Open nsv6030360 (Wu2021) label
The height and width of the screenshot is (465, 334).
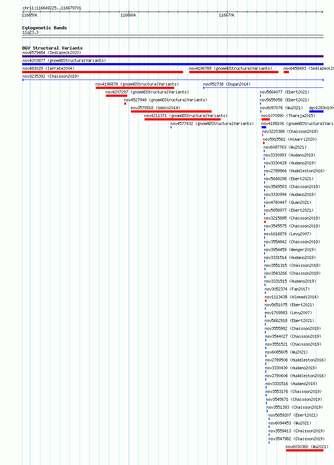tap(307, 447)
